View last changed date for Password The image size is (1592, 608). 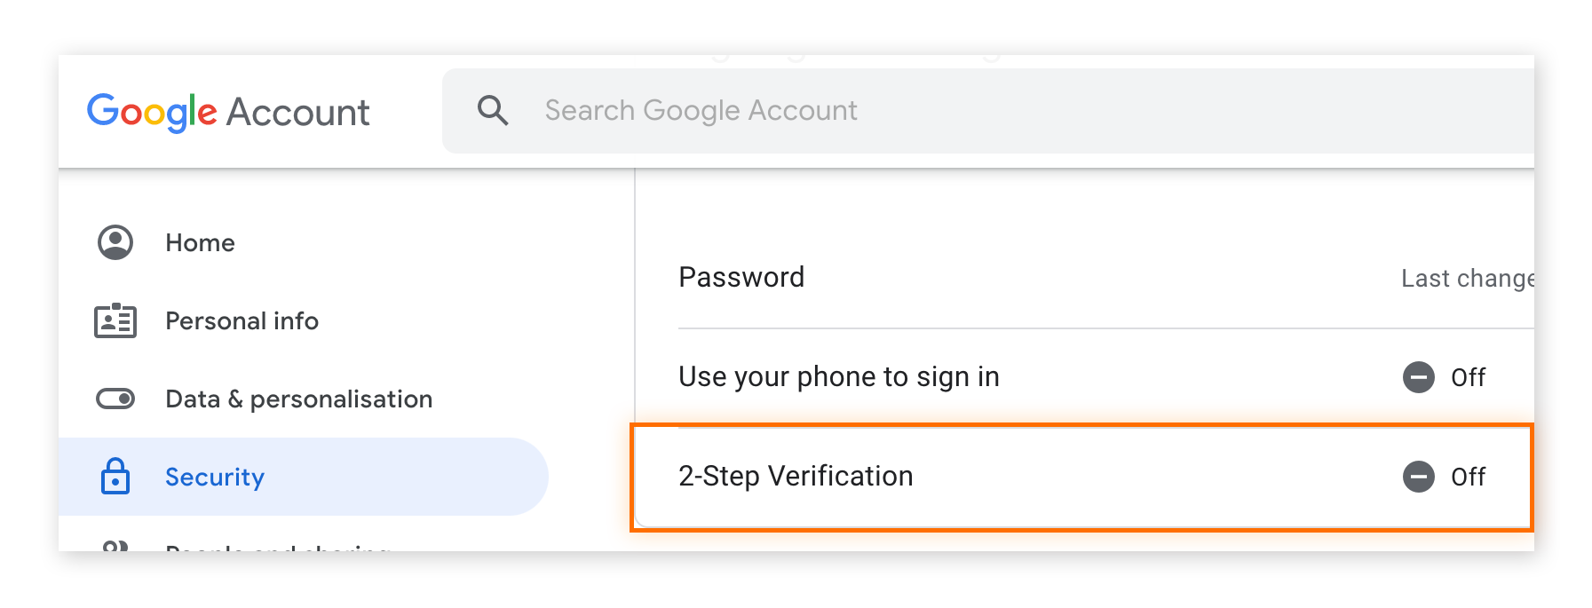click(1465, 277)
